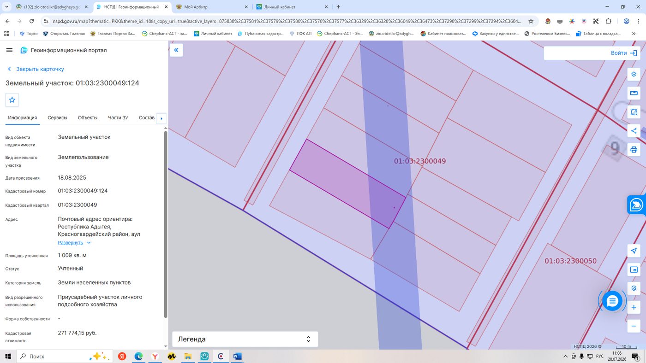
Task: Select the ruler measurement tool
Action: [634, 93]
